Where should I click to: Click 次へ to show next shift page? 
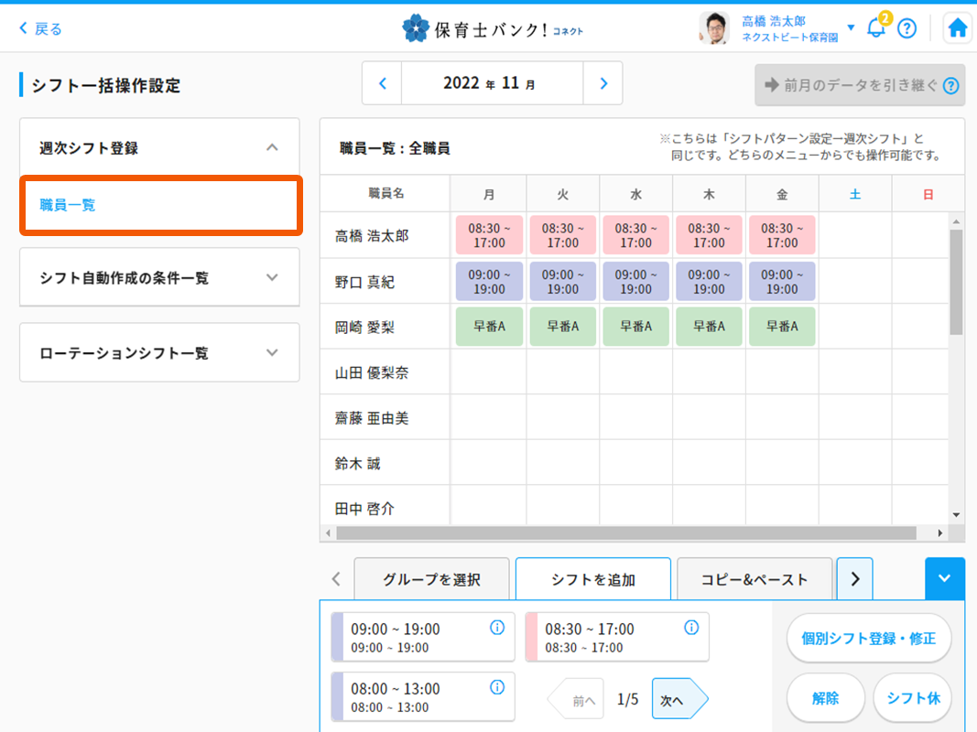pos(678,700)
